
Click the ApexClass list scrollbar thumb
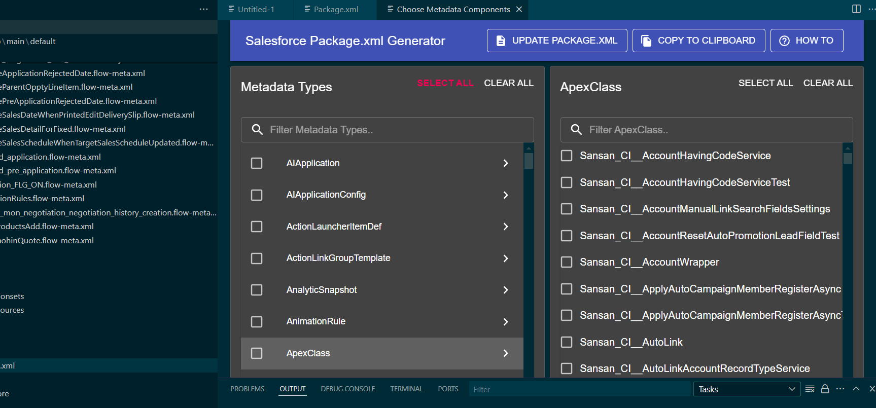[848, 158]
